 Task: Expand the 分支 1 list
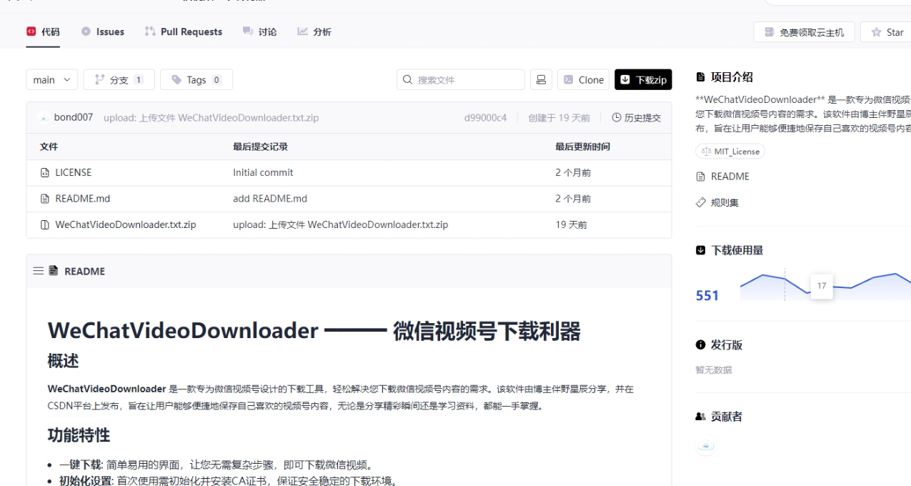[119, 79]
